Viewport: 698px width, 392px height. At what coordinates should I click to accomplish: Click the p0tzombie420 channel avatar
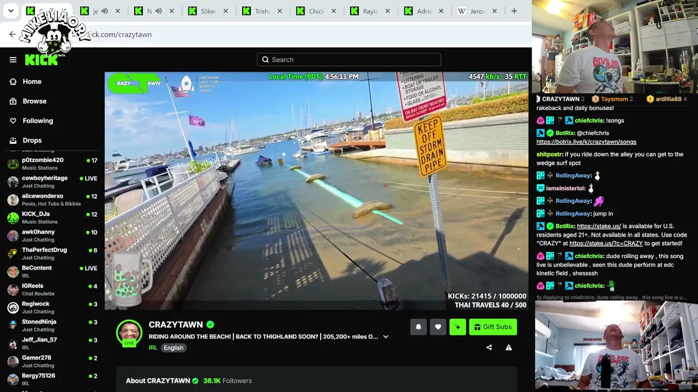click(x=13, y=164)
